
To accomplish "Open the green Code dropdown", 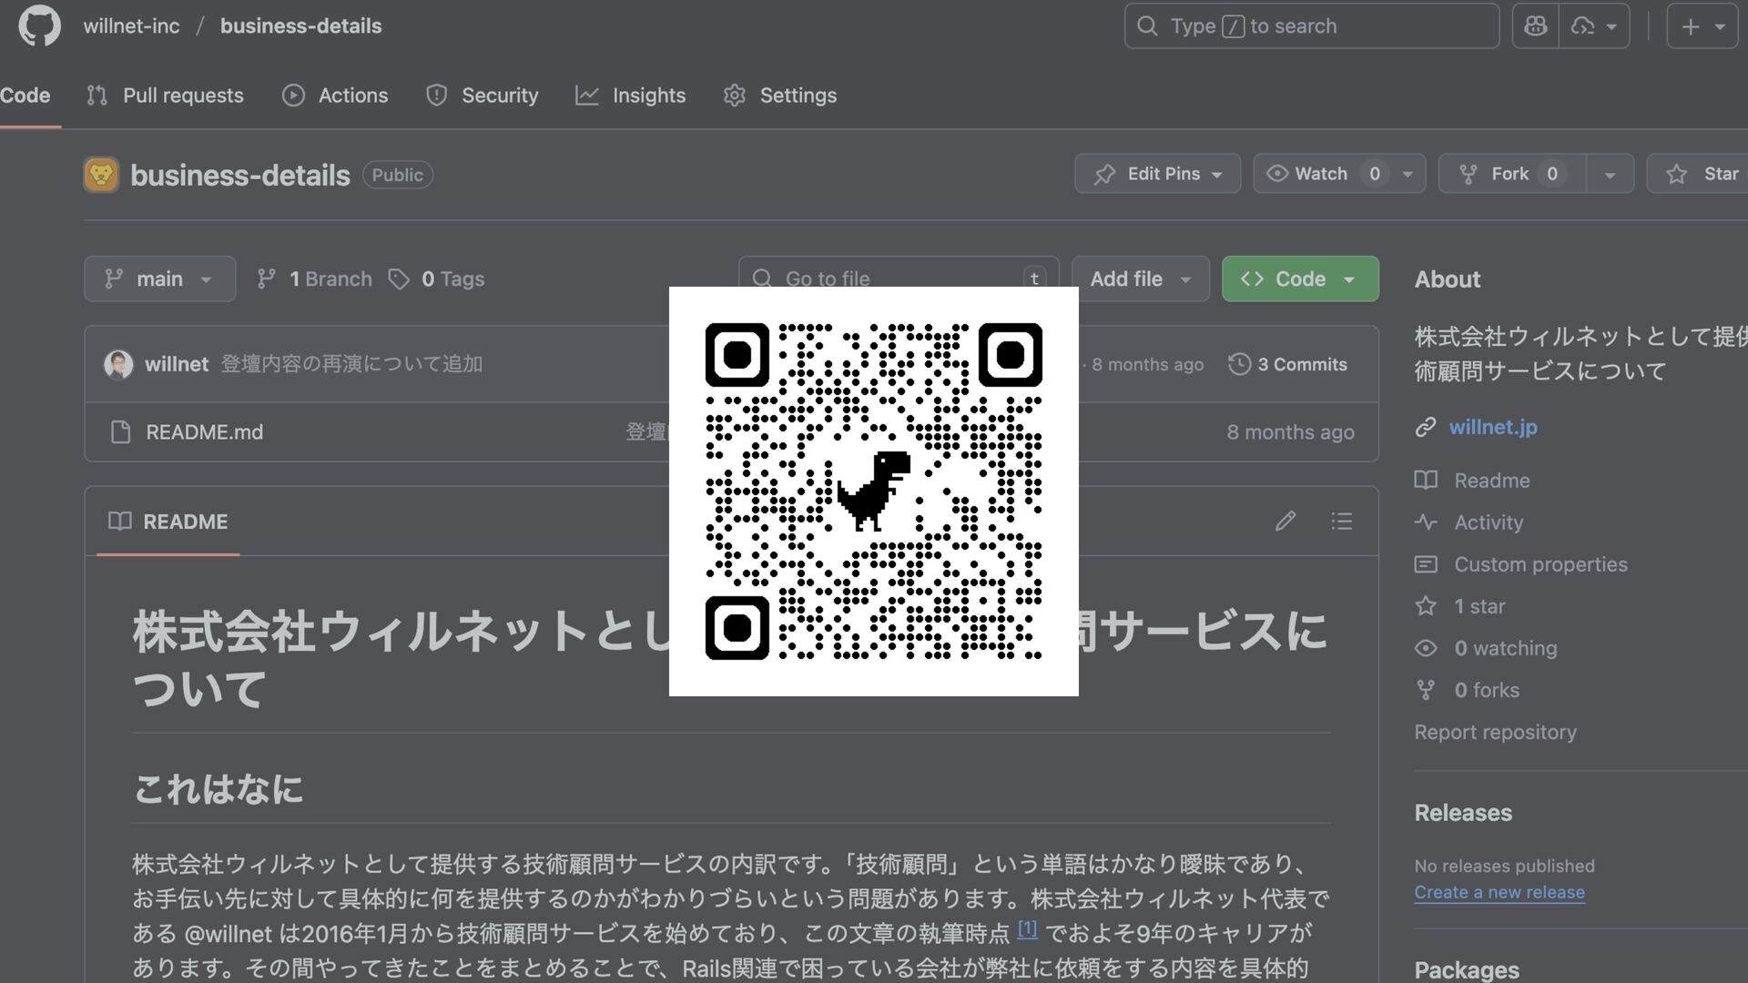I will [x=1300, y=279].
